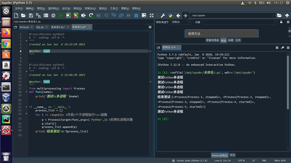Select the IPython控制台 bottom tab
This screenshot has width=291, height=163.
(219, 155)
